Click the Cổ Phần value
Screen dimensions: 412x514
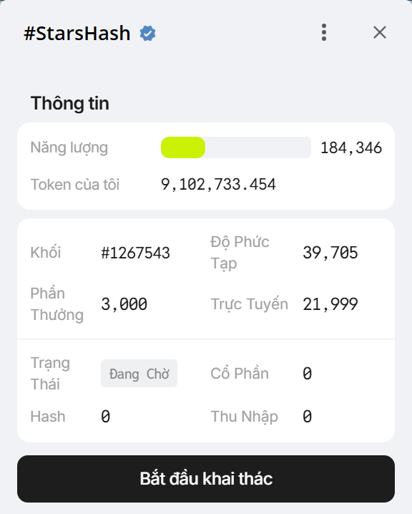coord(307,374)
